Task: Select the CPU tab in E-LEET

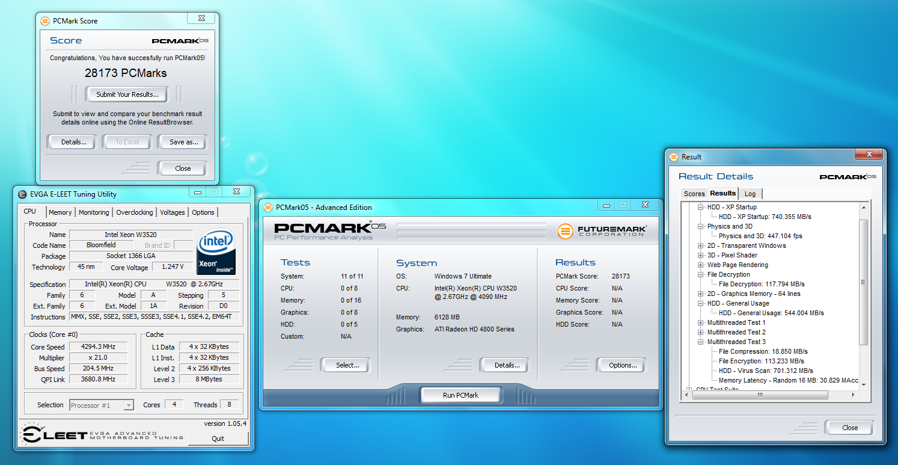Action: pyautogui.click(x=30, y=212)
